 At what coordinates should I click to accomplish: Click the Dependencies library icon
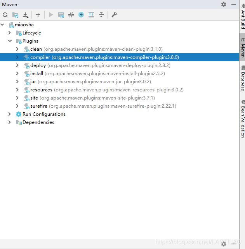tap(19, 122)
